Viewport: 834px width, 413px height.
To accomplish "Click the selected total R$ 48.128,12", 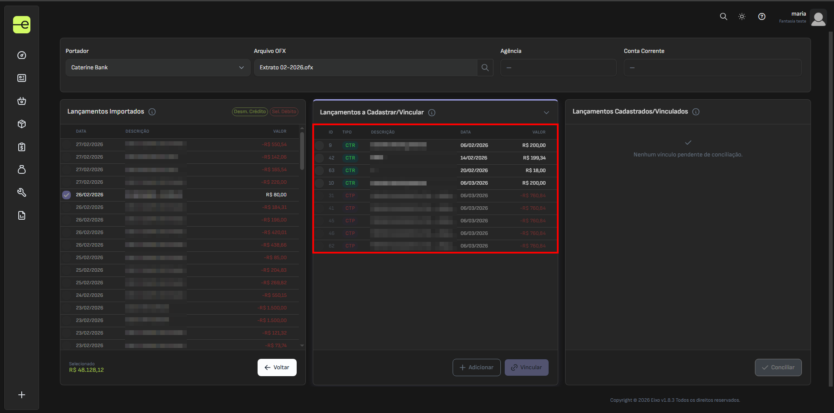I will coord(86,370).
